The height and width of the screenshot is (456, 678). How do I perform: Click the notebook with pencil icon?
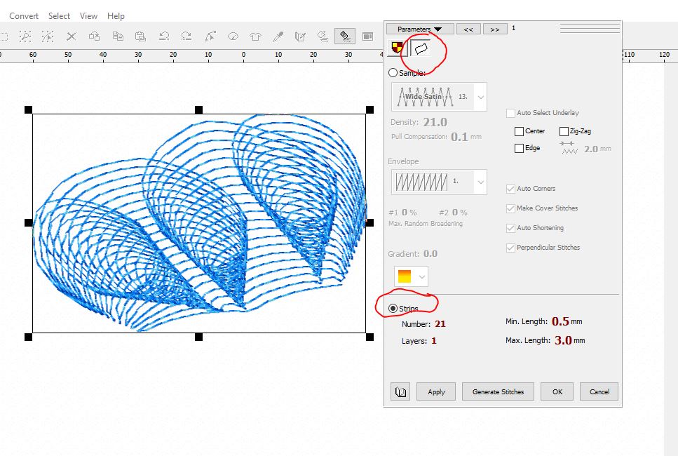point(300,36)
